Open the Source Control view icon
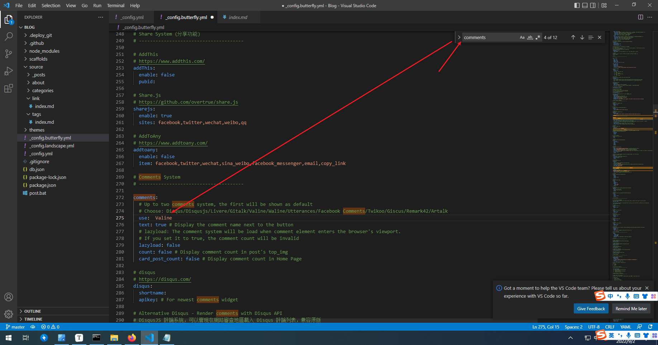The height and width of the screenshot is (345, 658). 9,54
